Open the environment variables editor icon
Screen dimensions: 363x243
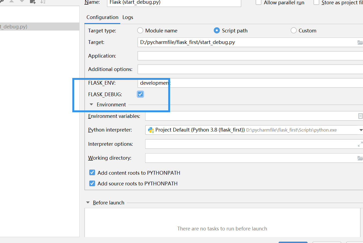tap(360, 116)
